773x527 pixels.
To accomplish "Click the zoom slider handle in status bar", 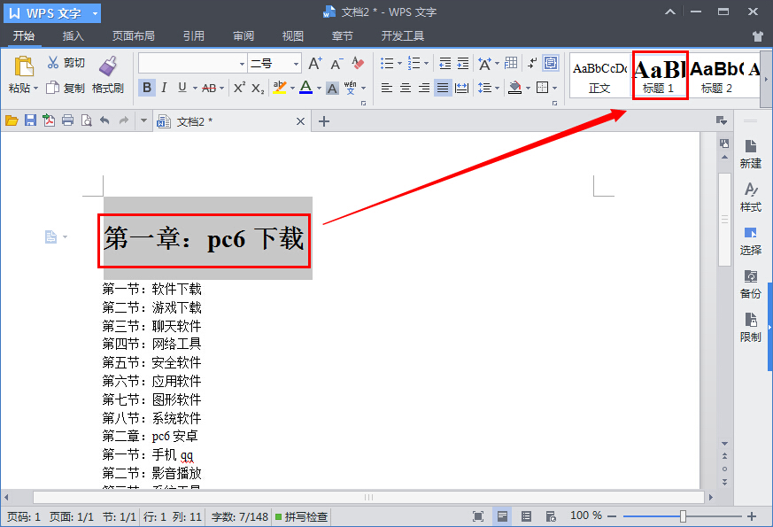I will pyautogui.click(x=683, y=516).
